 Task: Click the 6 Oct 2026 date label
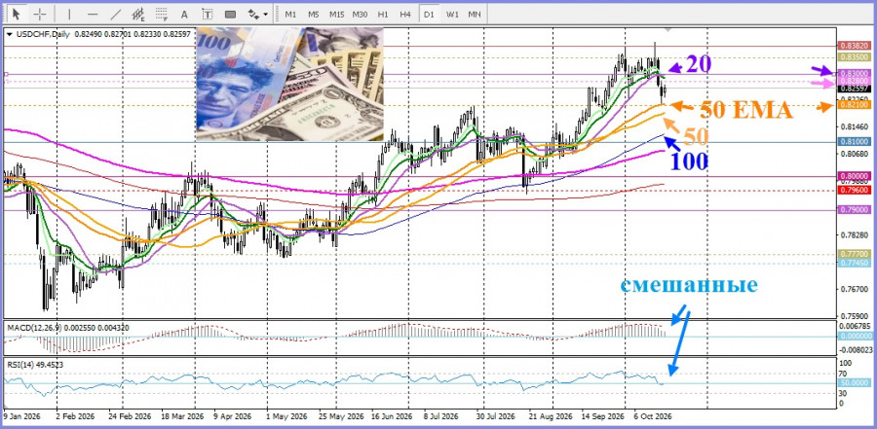(x=651, y=416)
